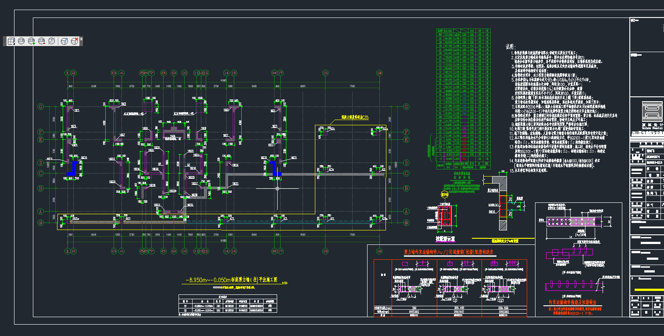Select the green floor elevation table

tap(464, 99)
